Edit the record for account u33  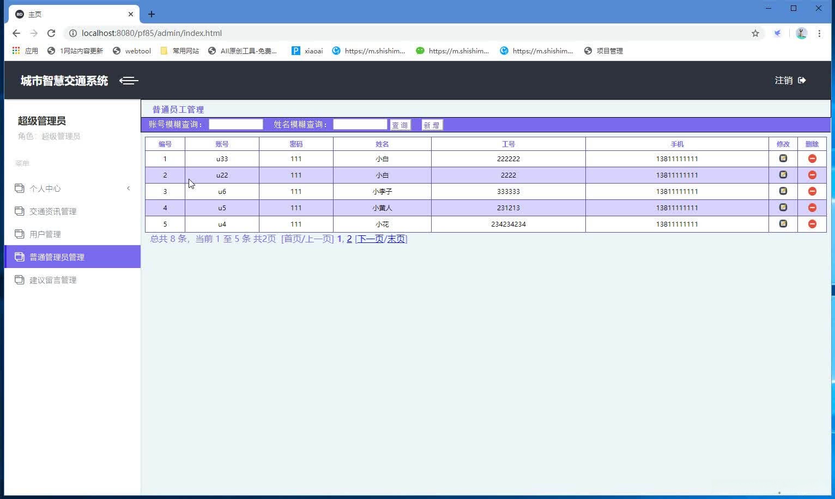click(x=783, y=159)
